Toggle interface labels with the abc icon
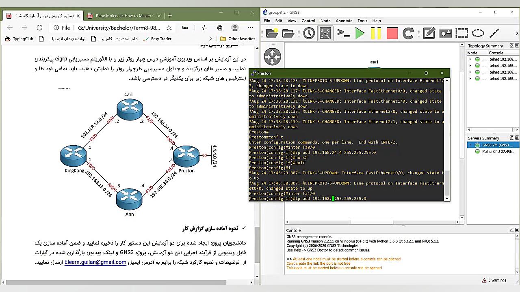This screenshot has height=292, width=520. pyautogui.click(x=325, y=33)
